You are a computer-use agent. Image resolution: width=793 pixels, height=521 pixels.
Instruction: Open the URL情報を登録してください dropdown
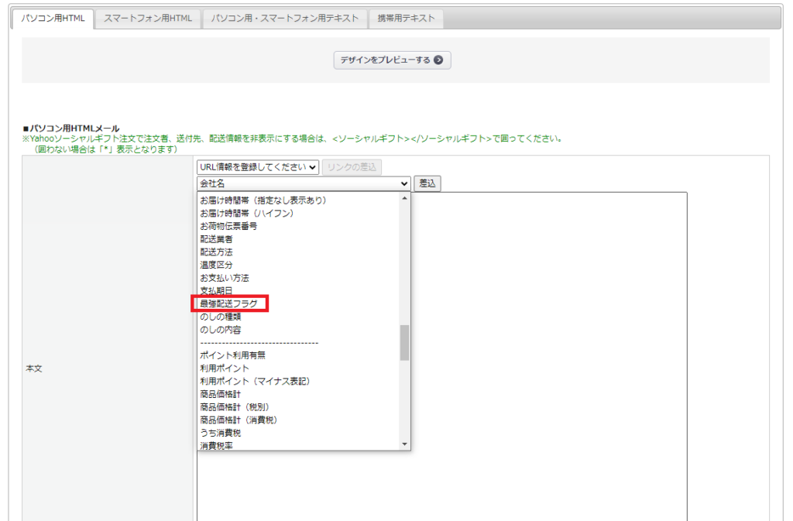click(x=258, y=167)
